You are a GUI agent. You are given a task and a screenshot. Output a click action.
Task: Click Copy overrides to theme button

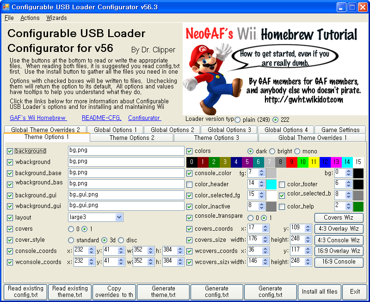point(114,292)
